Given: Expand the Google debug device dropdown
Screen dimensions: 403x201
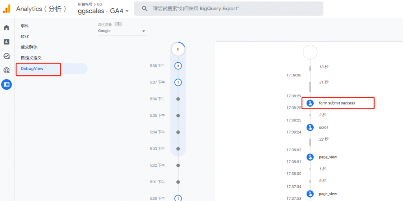Looking at the screenshot, I should pos(122,31).
